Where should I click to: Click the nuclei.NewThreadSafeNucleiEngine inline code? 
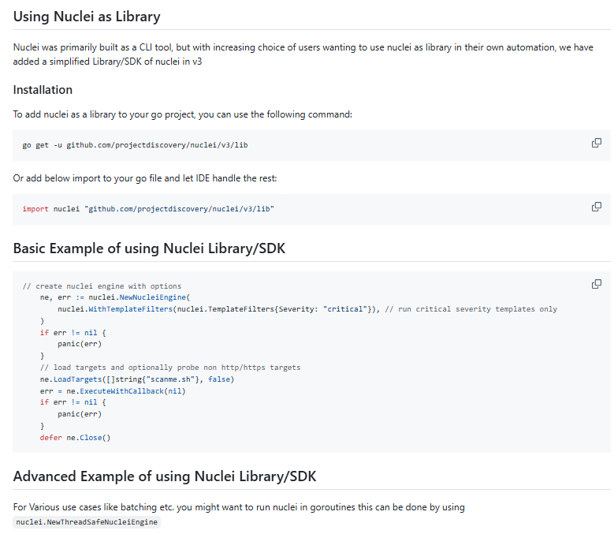[87, 522]
